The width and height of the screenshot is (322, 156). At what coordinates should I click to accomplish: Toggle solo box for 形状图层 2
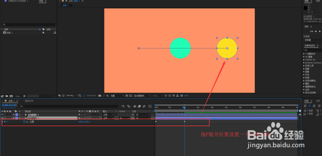(x=7, y=115)
